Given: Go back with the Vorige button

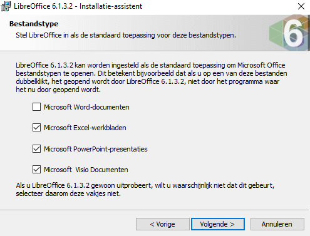Looking at the screenshot, I should 163,224.
